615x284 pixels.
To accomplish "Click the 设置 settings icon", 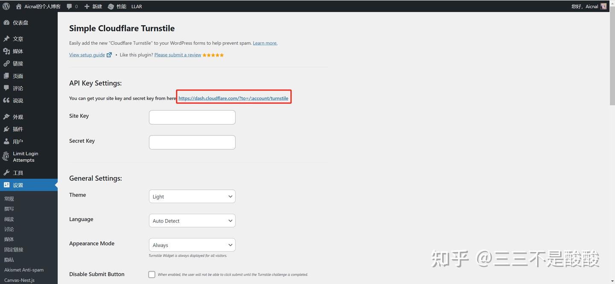I will click(6, 185).
